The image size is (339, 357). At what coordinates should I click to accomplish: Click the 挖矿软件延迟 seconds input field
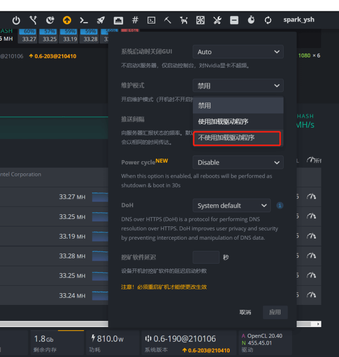pyautogui.click(x=206, y=257)
